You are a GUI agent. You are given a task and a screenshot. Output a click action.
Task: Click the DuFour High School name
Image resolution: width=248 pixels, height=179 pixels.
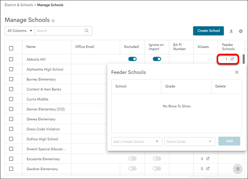pos(42,139)
